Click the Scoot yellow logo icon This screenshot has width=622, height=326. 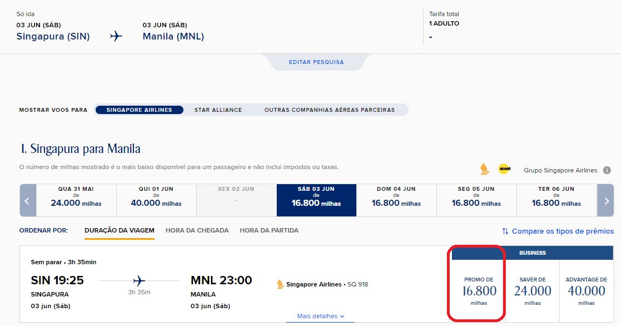[x=505, y=169]
